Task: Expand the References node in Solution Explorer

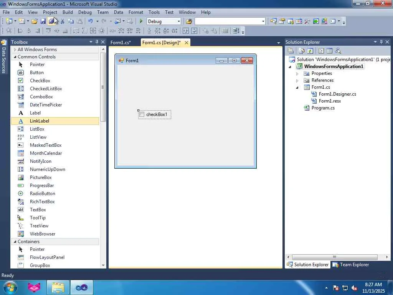Action: click(297, 81)
